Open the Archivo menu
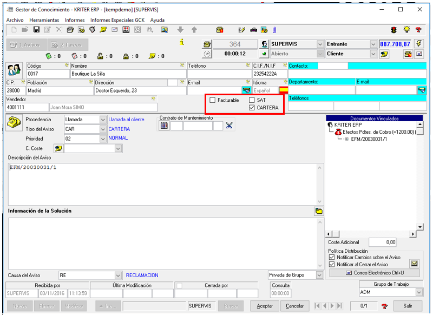This screenshot has height=315, width=433. (15, 20)
